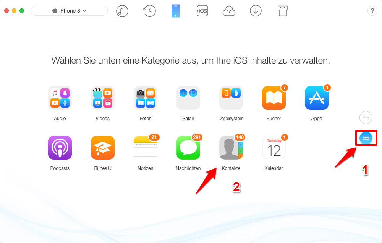Switch to the blue category grid view button
The height and width of the screenshot is (243, 382).
coord(366,138)
